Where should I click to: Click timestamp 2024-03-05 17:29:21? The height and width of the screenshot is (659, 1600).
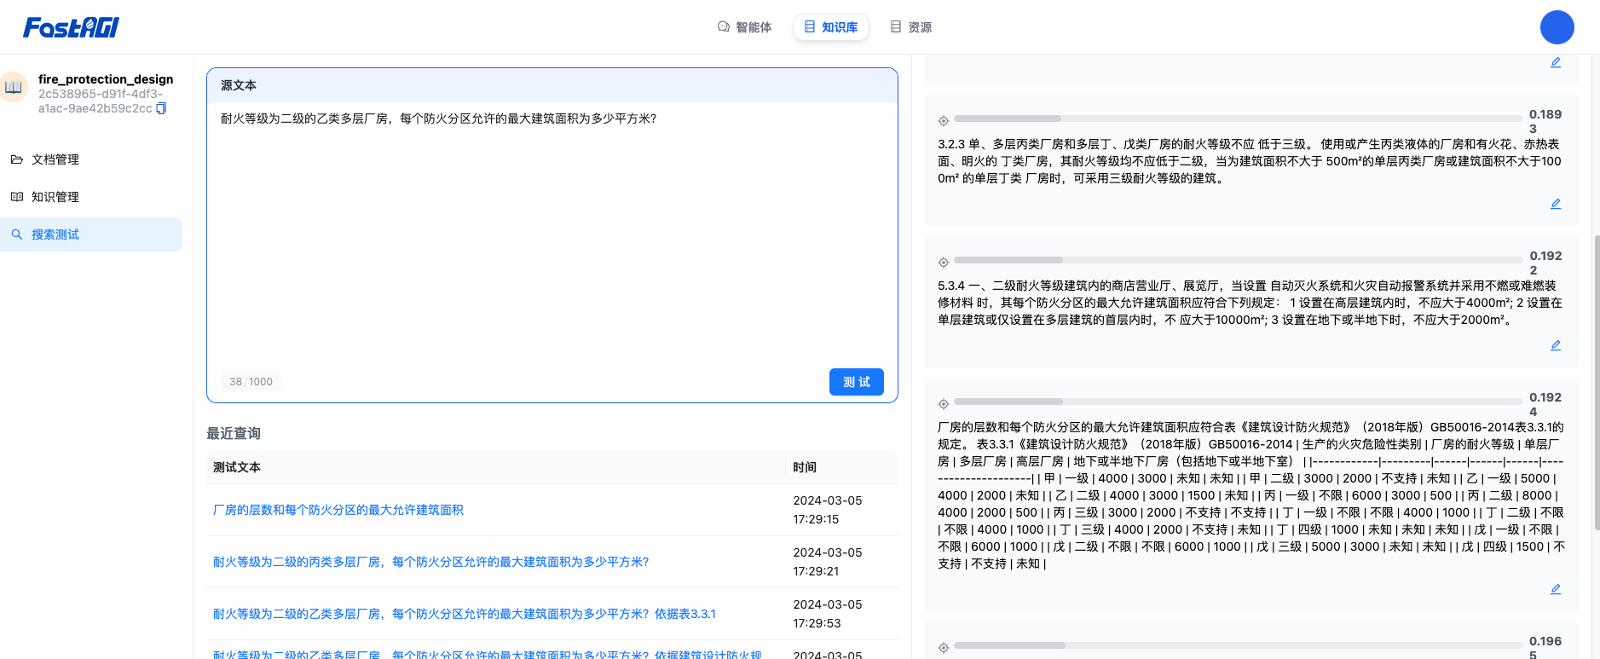point(827,562)
